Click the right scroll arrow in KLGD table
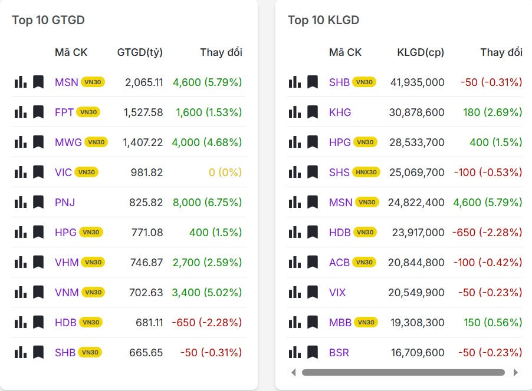532x391 pixels. 515,372
